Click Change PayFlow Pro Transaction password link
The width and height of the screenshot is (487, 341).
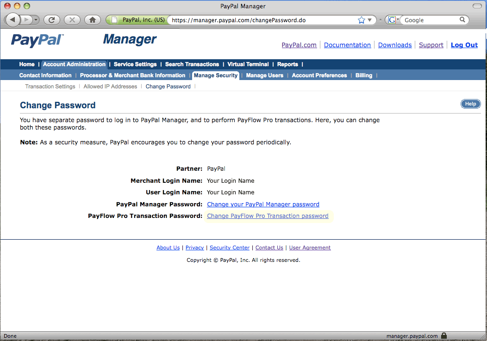tap(268, 216)
